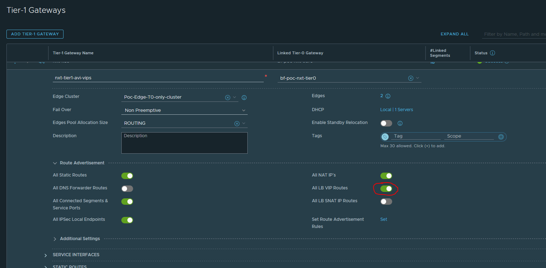Screen dimensions: 546x268
Task: Clear the Edge Cluster selection with X icon
Action: [227, 98]
